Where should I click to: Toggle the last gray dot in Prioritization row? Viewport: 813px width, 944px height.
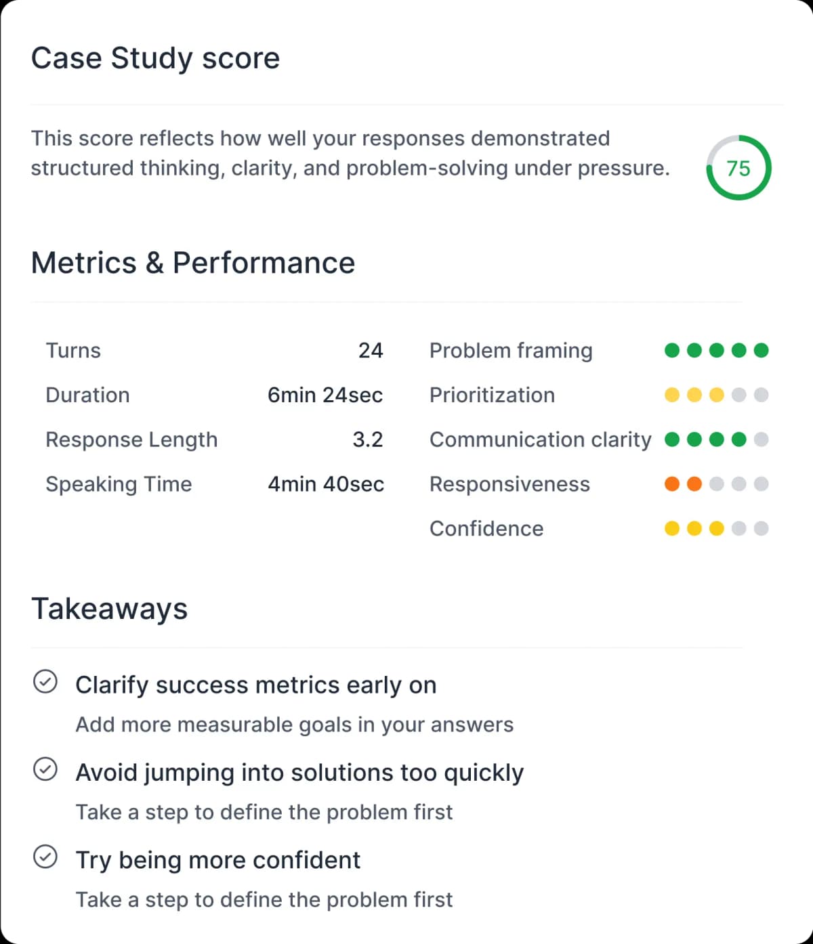(762, 395)
